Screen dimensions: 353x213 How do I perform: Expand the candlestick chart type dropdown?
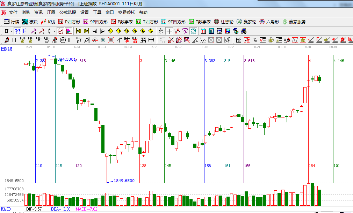tap(54, 31)
